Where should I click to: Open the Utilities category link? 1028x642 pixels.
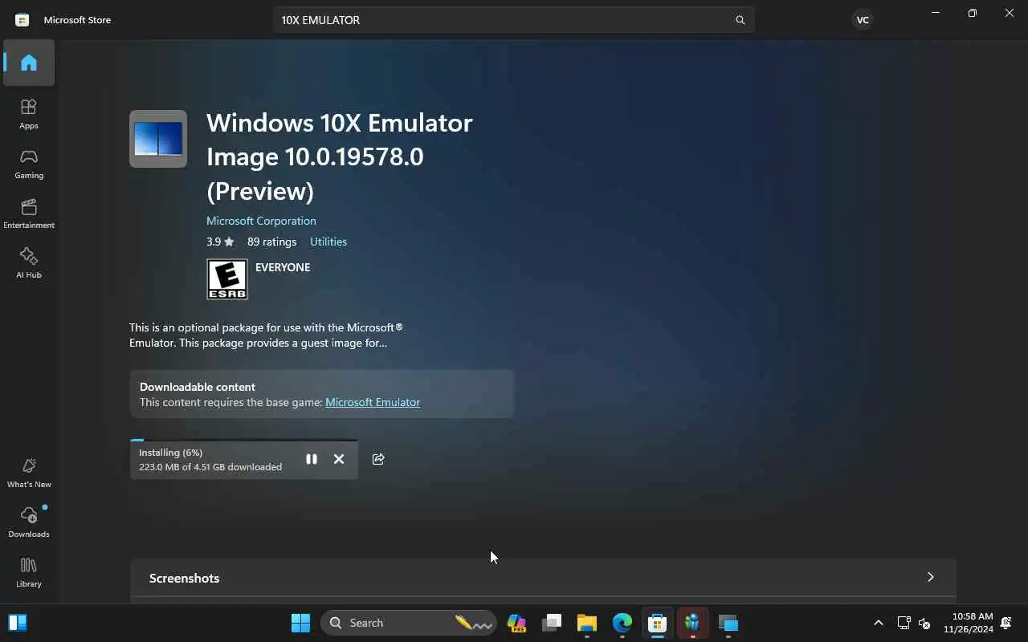pos(328,242)
